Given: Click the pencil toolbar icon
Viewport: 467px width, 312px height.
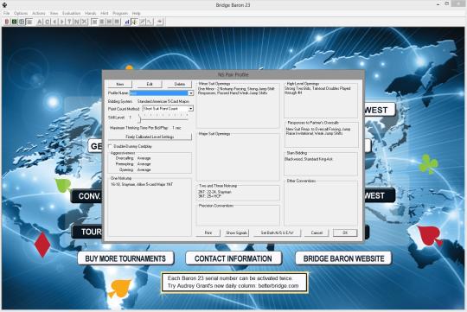Looking at the screenshot, I should pos(142,22).
